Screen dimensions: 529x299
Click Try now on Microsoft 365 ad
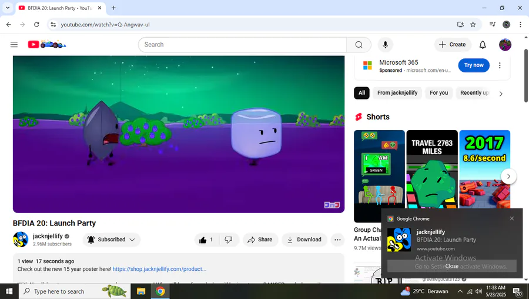474,65
